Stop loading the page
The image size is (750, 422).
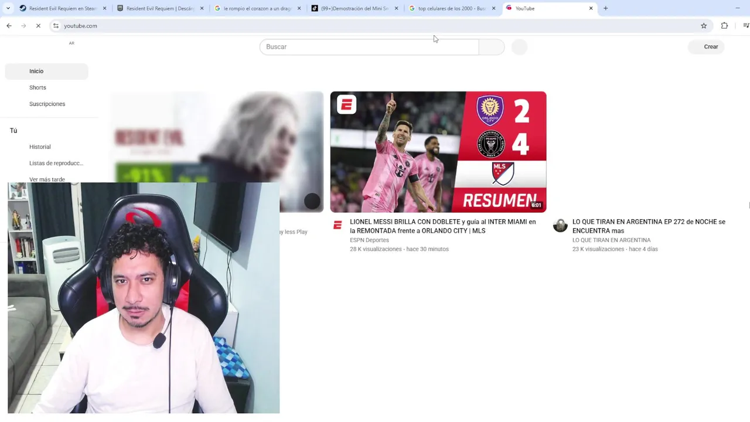coord(38,26)
